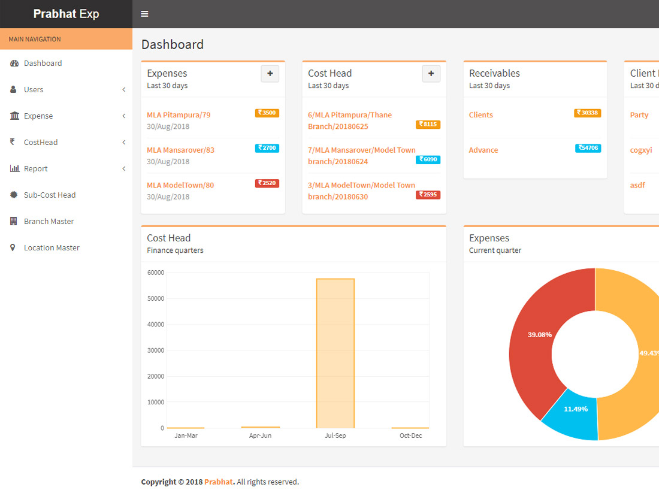The width and height of the screenshot is (659, 493).
Task: Click the Dashboard gauge icon in sidebar
Action: (14, 63)
